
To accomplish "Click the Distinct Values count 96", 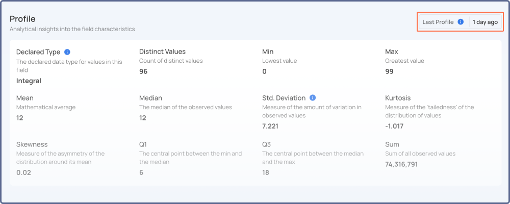I will [x=143, y=71].
